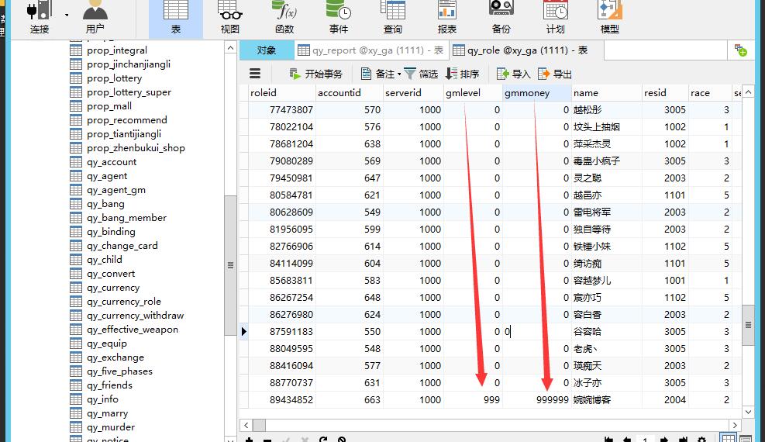
Task: Open the 用户 (User) section
Action: [95, 18]
